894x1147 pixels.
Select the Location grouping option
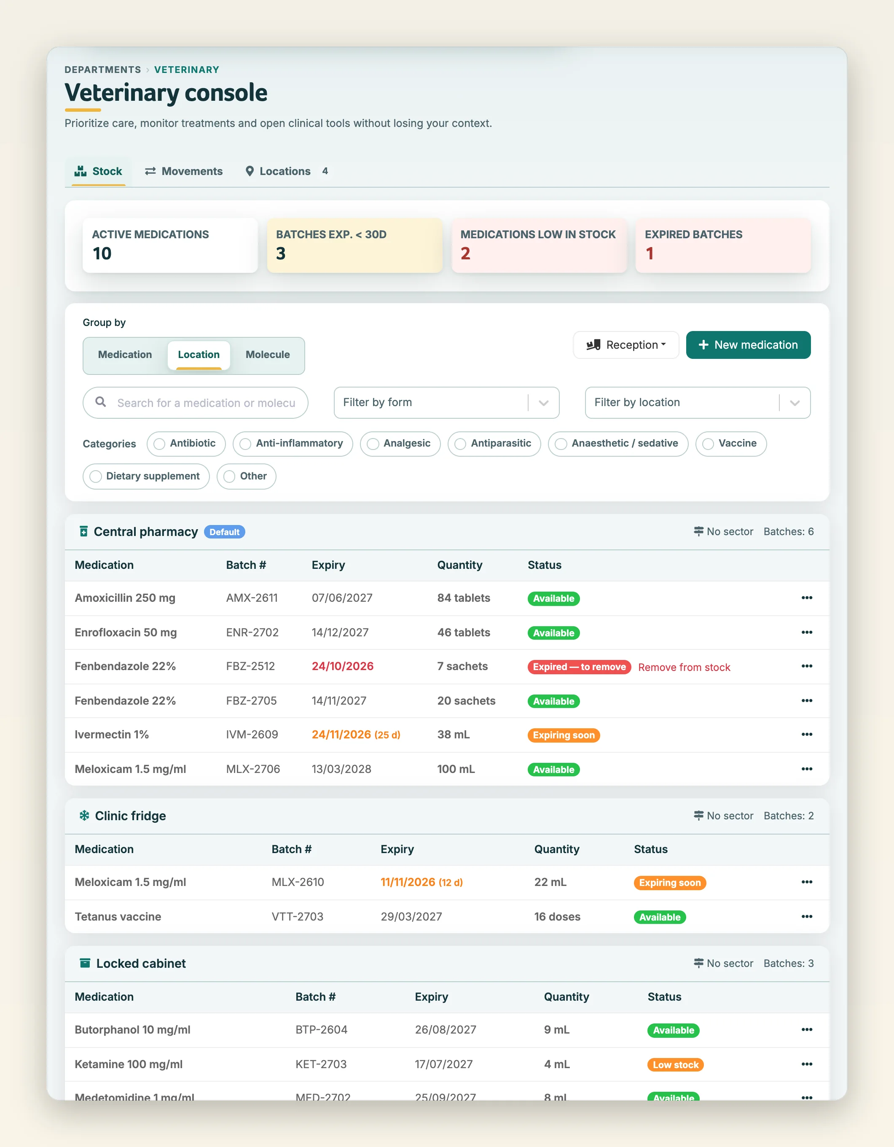pyautogui.click(x=199, y=355)
